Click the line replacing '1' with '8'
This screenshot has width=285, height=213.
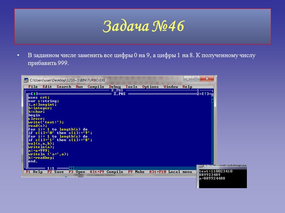(60, 140)
